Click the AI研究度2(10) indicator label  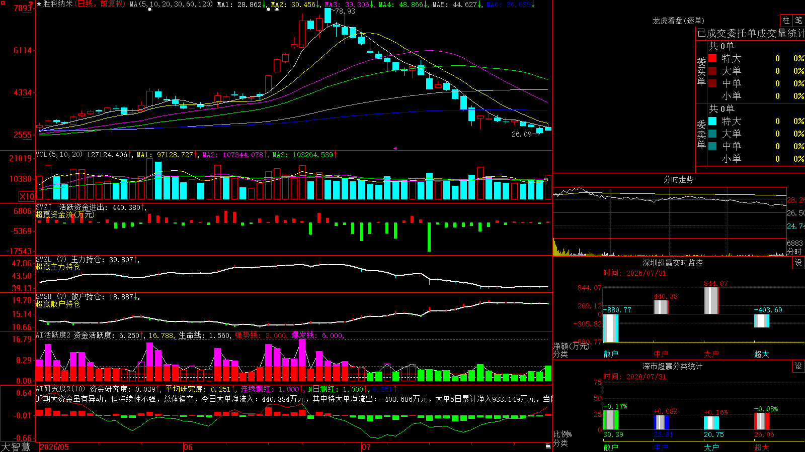60,389
